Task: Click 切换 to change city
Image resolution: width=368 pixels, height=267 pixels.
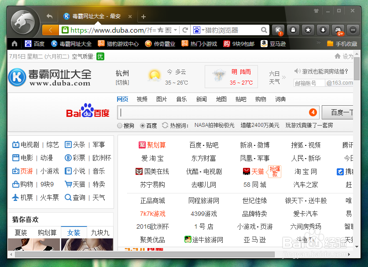Action: tap(122, 82)
